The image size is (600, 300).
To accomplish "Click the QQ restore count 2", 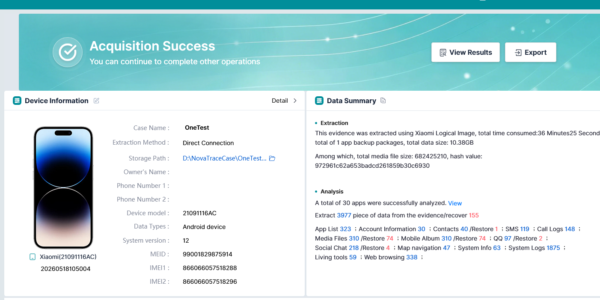I will pyautogui.click(x=541, y=238).
